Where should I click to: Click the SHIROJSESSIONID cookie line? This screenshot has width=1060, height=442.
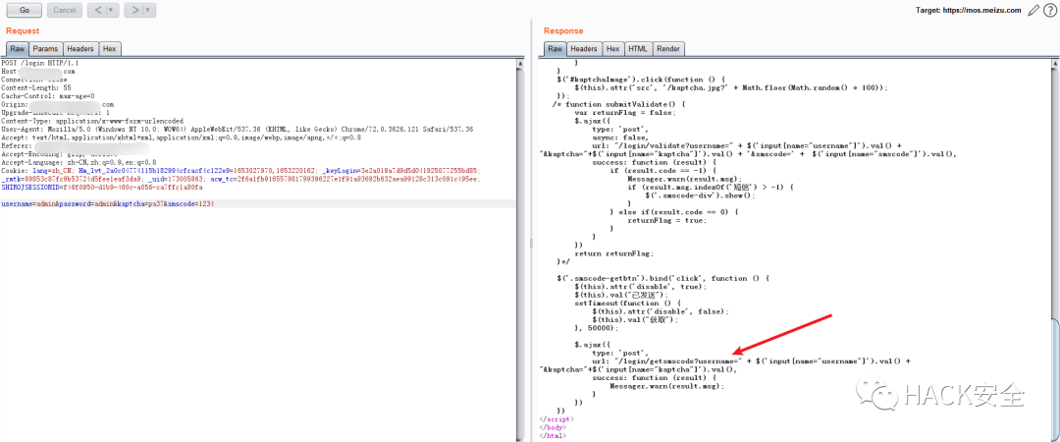click(102, 187)
